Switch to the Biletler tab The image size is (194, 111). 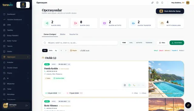63,34
